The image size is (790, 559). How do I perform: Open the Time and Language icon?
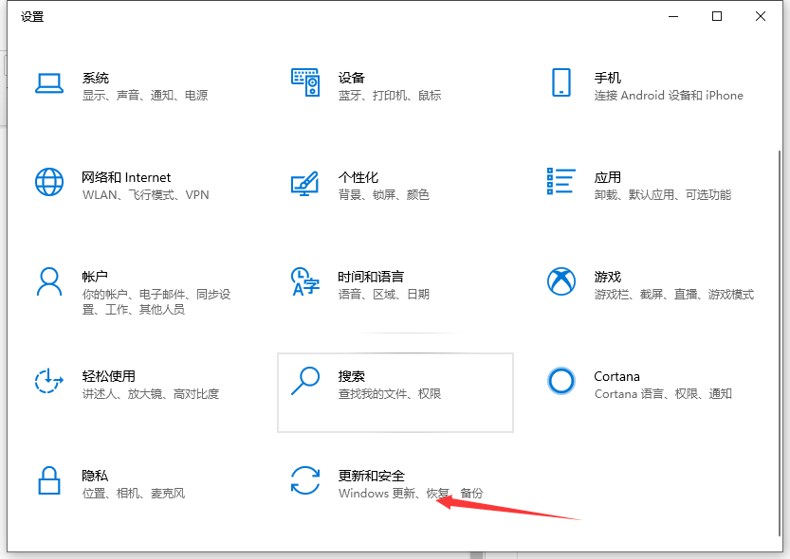[x=305, y=281]
